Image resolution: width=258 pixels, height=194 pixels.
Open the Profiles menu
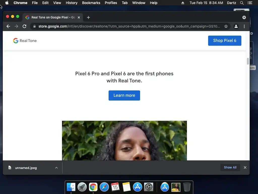pos(111,3)
